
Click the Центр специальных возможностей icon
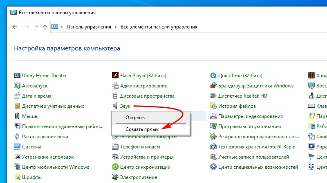click(213, 167)
